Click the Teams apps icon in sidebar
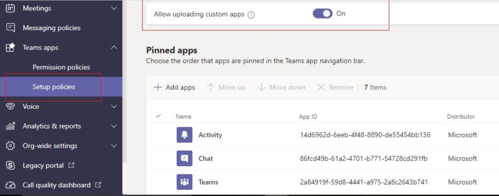Image resolution: width=499 pixels, height=196 pixels. pos(10,48)
